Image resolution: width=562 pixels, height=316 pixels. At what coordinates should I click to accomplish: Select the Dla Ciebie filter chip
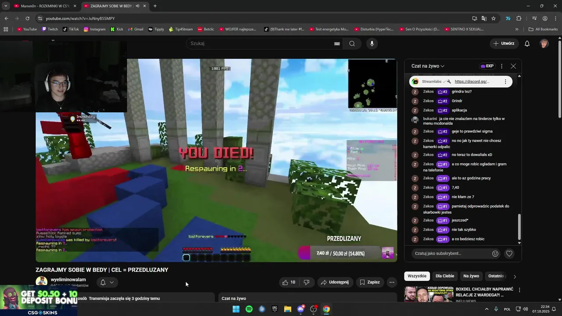[445, 276]
